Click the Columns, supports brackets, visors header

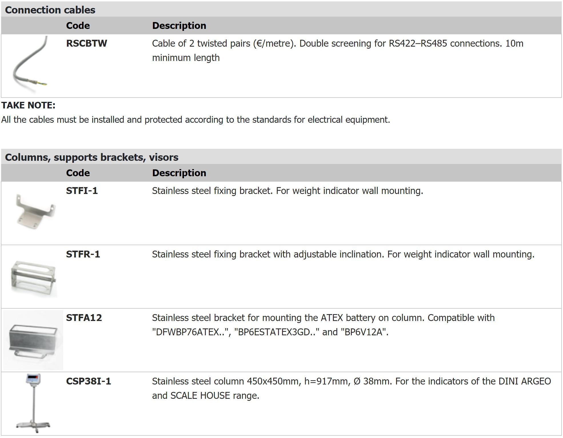[92, 157]
